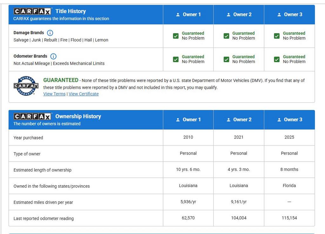Image resolution: width=325 pixels, height=234 pixels.
Task: Open the View Certificate link
Action: 84,94
